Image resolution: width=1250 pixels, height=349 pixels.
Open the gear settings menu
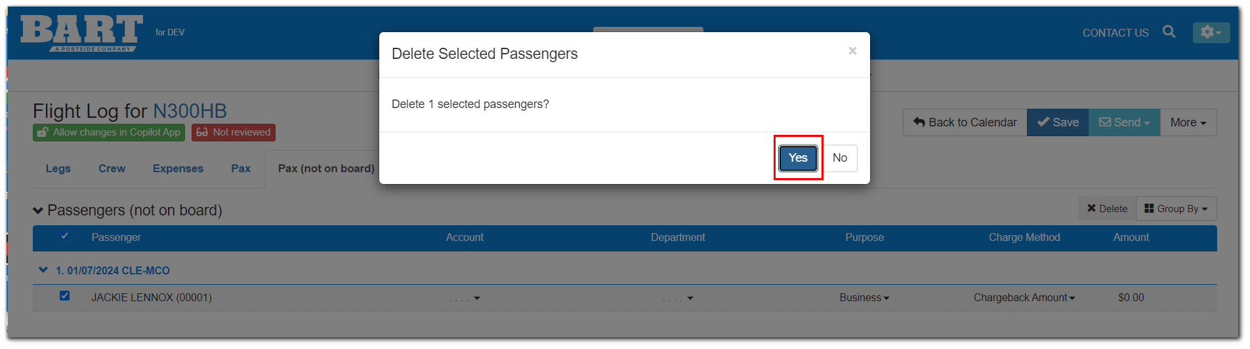point(1211,32)
